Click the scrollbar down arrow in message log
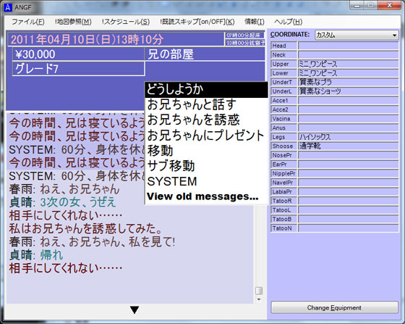The width and height of the screenshot is (405, 324). coord(259,299)
